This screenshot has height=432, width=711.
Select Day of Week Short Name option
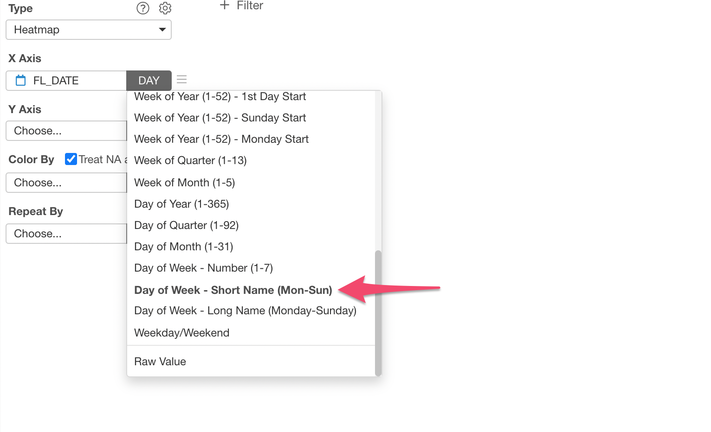tap(233, 290)
